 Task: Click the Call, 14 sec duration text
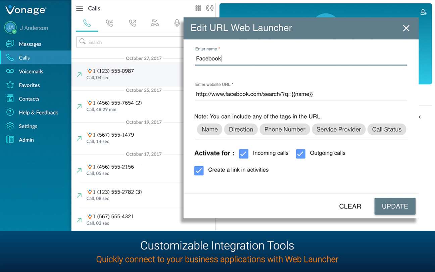98,141
